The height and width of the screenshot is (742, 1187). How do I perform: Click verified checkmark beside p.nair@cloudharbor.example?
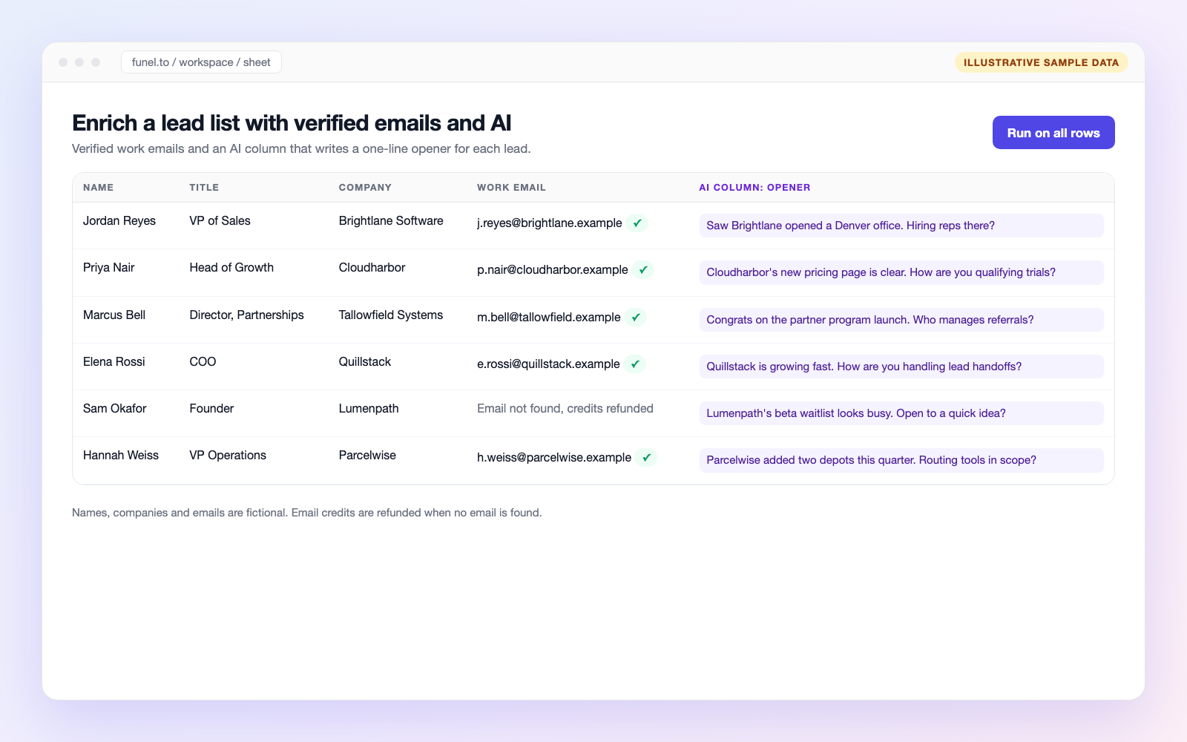[643, 269]
